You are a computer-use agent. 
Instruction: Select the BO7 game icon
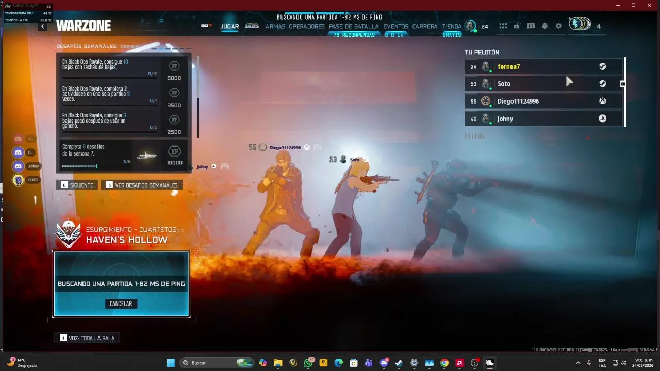point(206,26)
